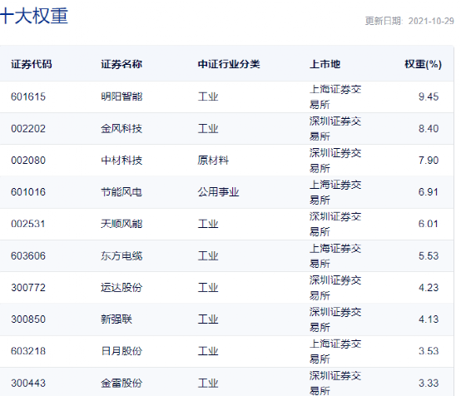Select stock code 601016
This screenshot has height=396, width=461.
[x=28, y=192]
